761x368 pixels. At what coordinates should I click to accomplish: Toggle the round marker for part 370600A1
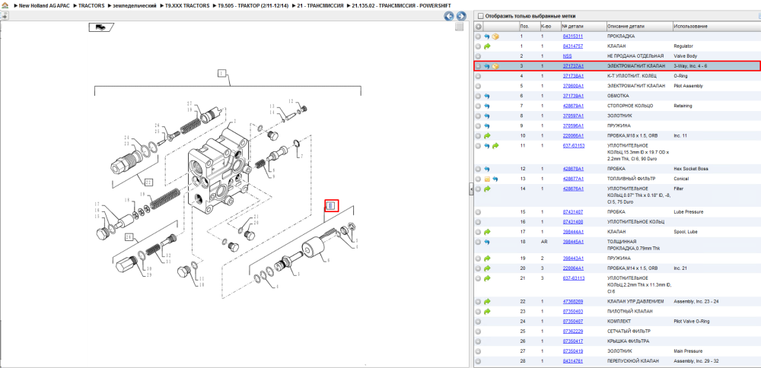pyautogui.click(x=478, y=86)
